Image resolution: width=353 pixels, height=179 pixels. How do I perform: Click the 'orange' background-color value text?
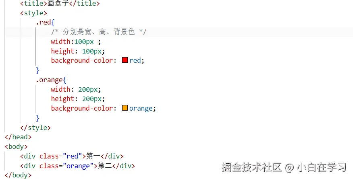tap(141, 108)
